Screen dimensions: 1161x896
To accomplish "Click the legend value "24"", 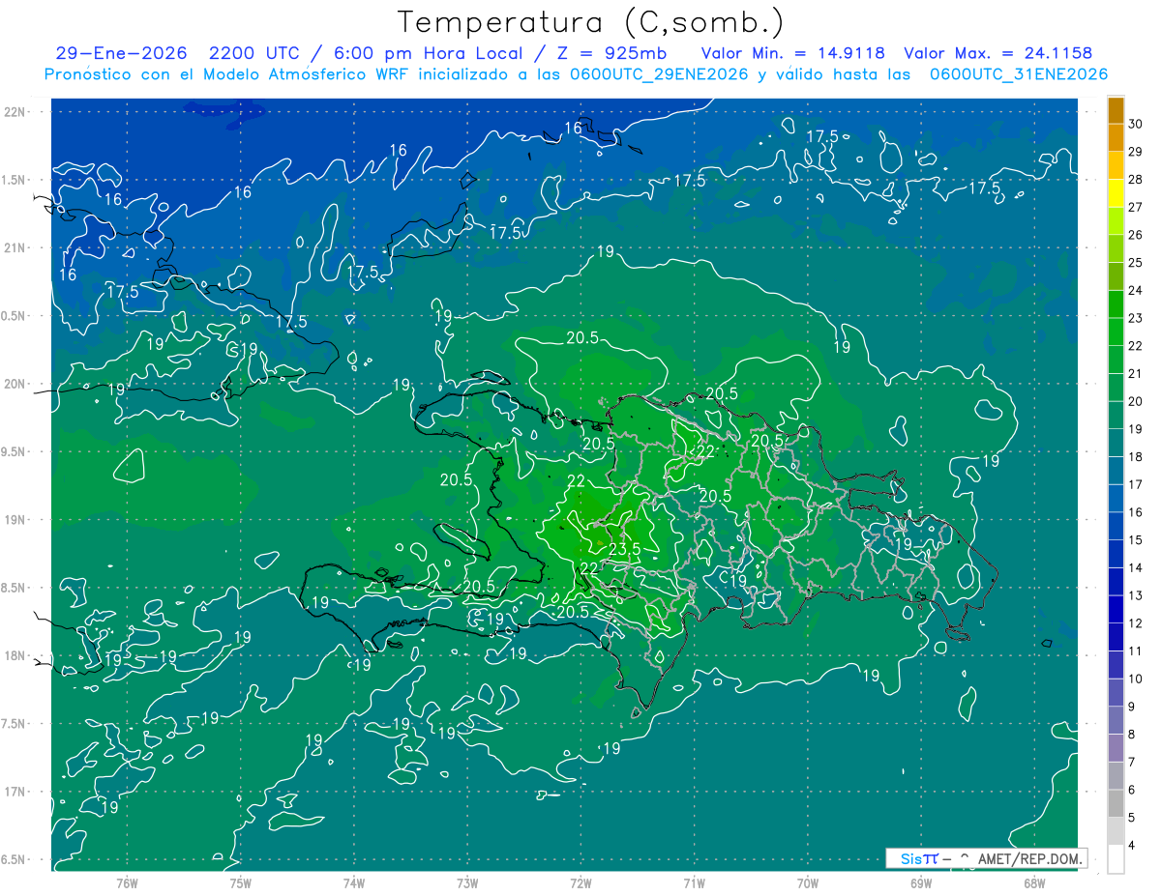I will point(1136,290).
